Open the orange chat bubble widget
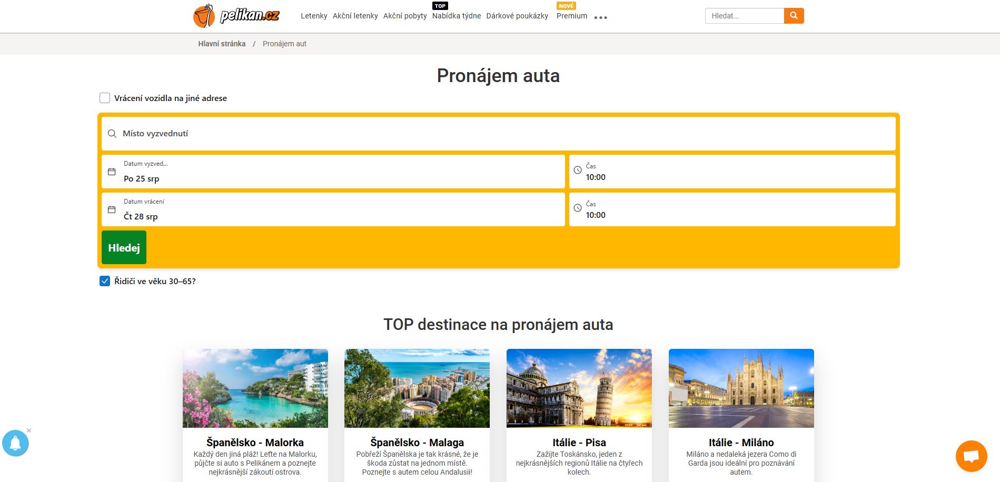 pos(972,456)
